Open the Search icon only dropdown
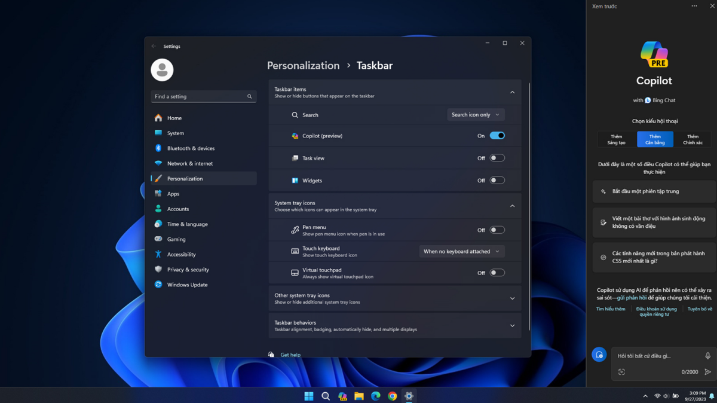The width and height of the screenshot is (717, 403). [476, 115]
